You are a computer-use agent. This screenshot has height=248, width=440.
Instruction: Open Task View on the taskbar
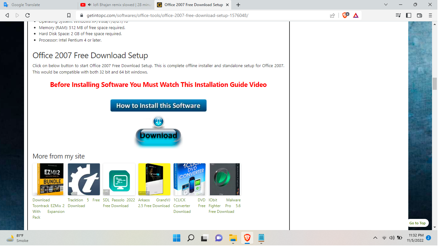(x=205, y=238)
